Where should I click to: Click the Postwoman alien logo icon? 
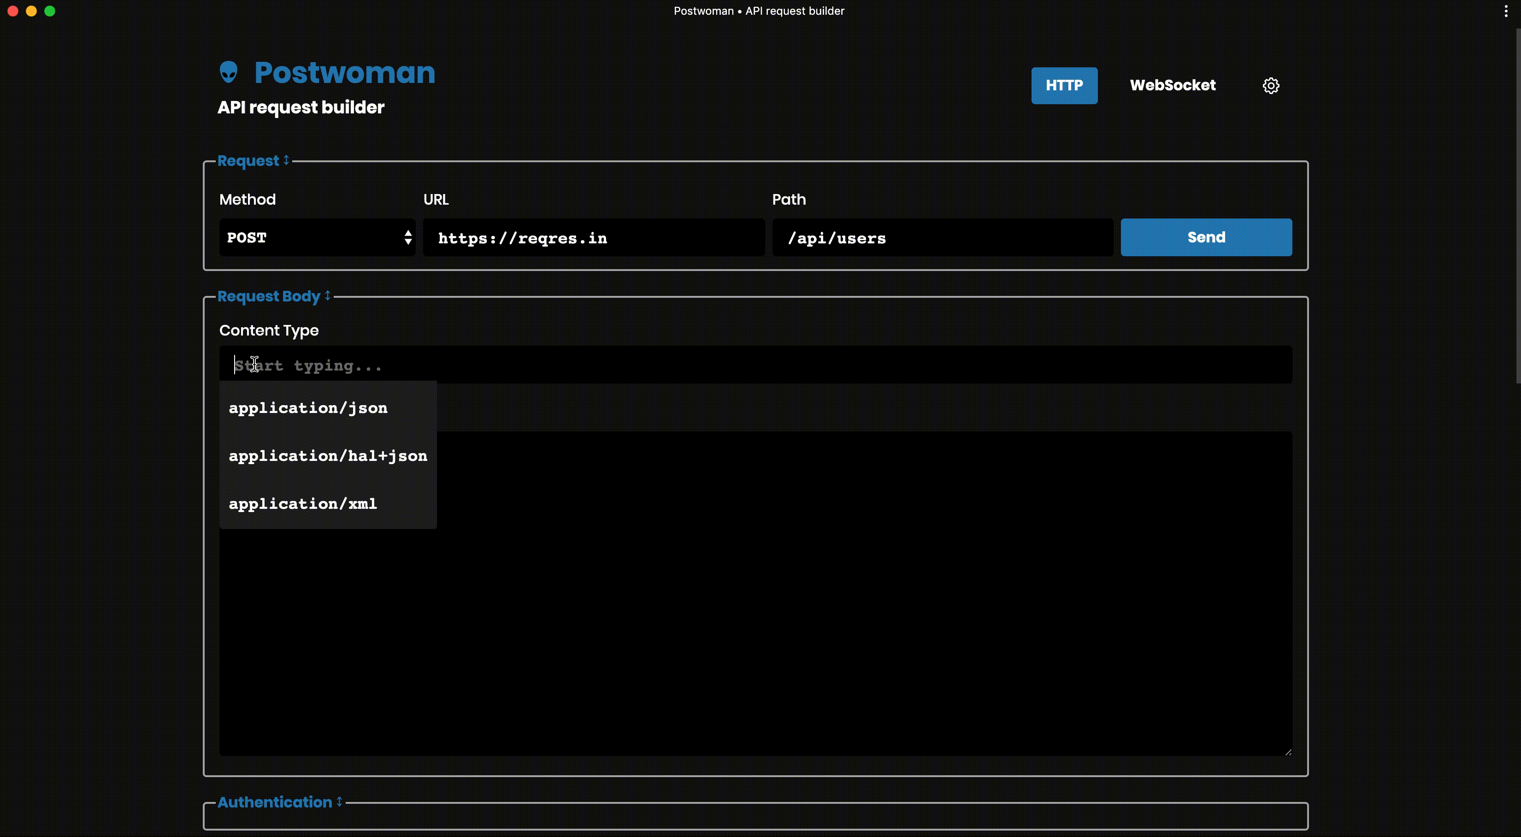(229, 72)
